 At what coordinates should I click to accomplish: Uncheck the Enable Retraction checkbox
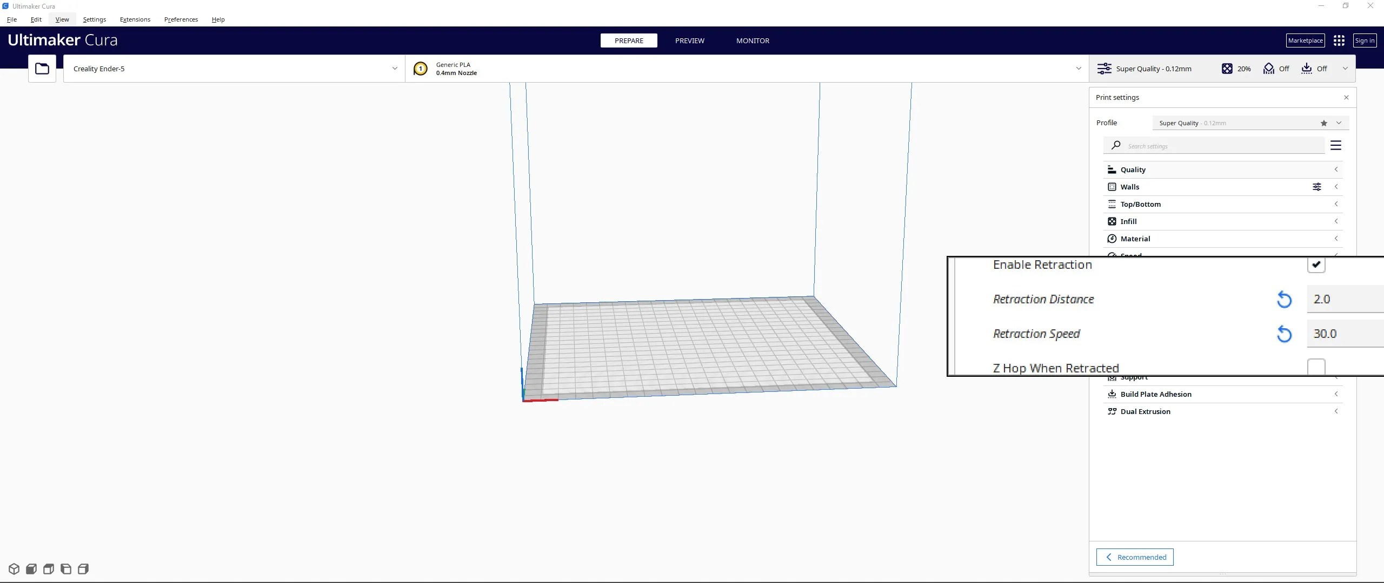coord(1316,265)
